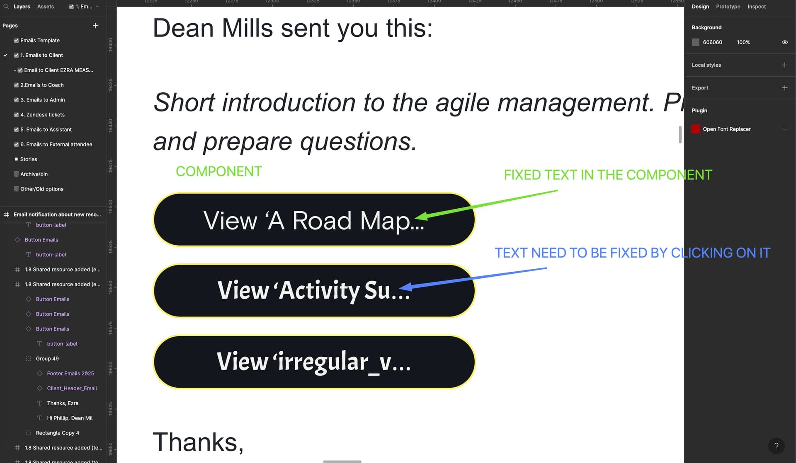Click Add export setting icon
This screenshot has width=796, height=463.
(x=784, y=87)
